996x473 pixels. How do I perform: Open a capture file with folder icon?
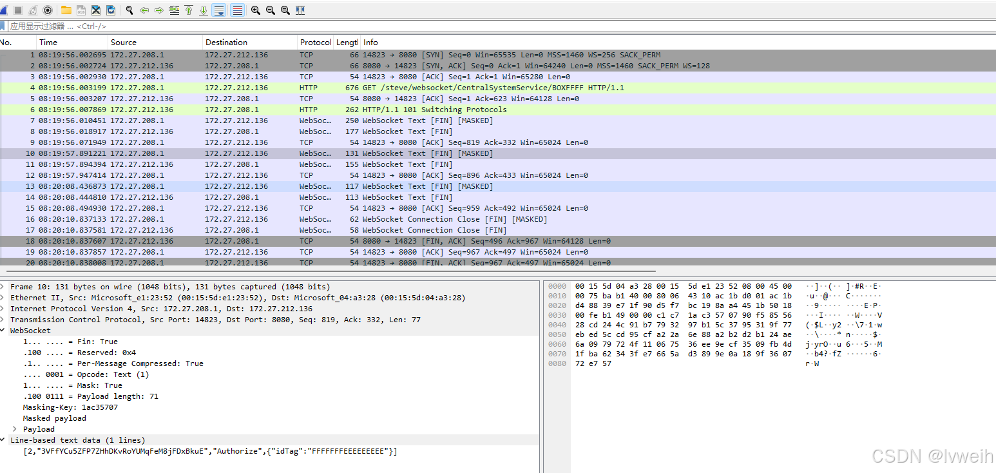[66, 10]
